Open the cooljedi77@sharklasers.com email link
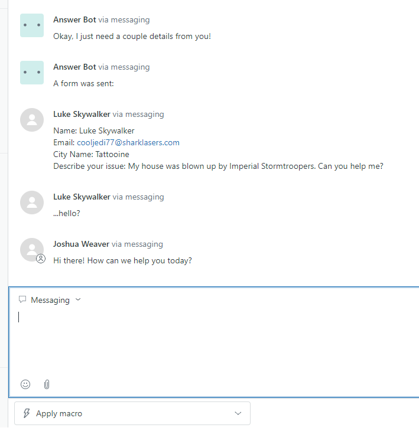419x431 pixels. coord(128,142)
